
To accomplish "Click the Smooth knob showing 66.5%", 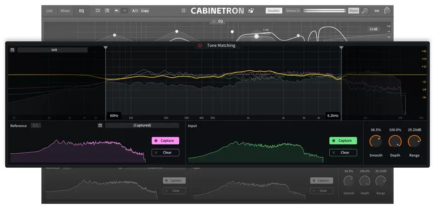I will (376, 141).
